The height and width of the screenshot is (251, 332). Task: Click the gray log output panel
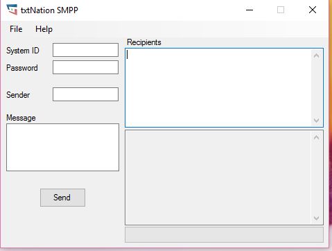coord(218,178)
